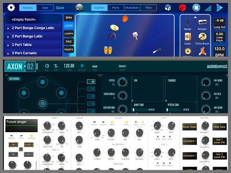Select the clapping hands instrument icon
The image size is (231, 173).
pyautogui.click(x=202, y=51)
